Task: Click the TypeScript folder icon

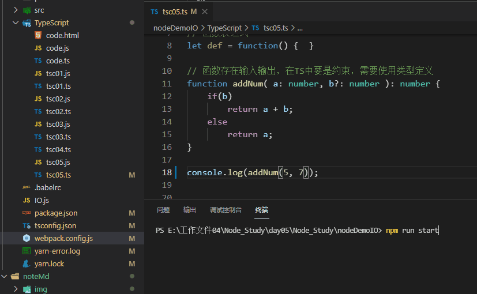Action: click(27, 23)
